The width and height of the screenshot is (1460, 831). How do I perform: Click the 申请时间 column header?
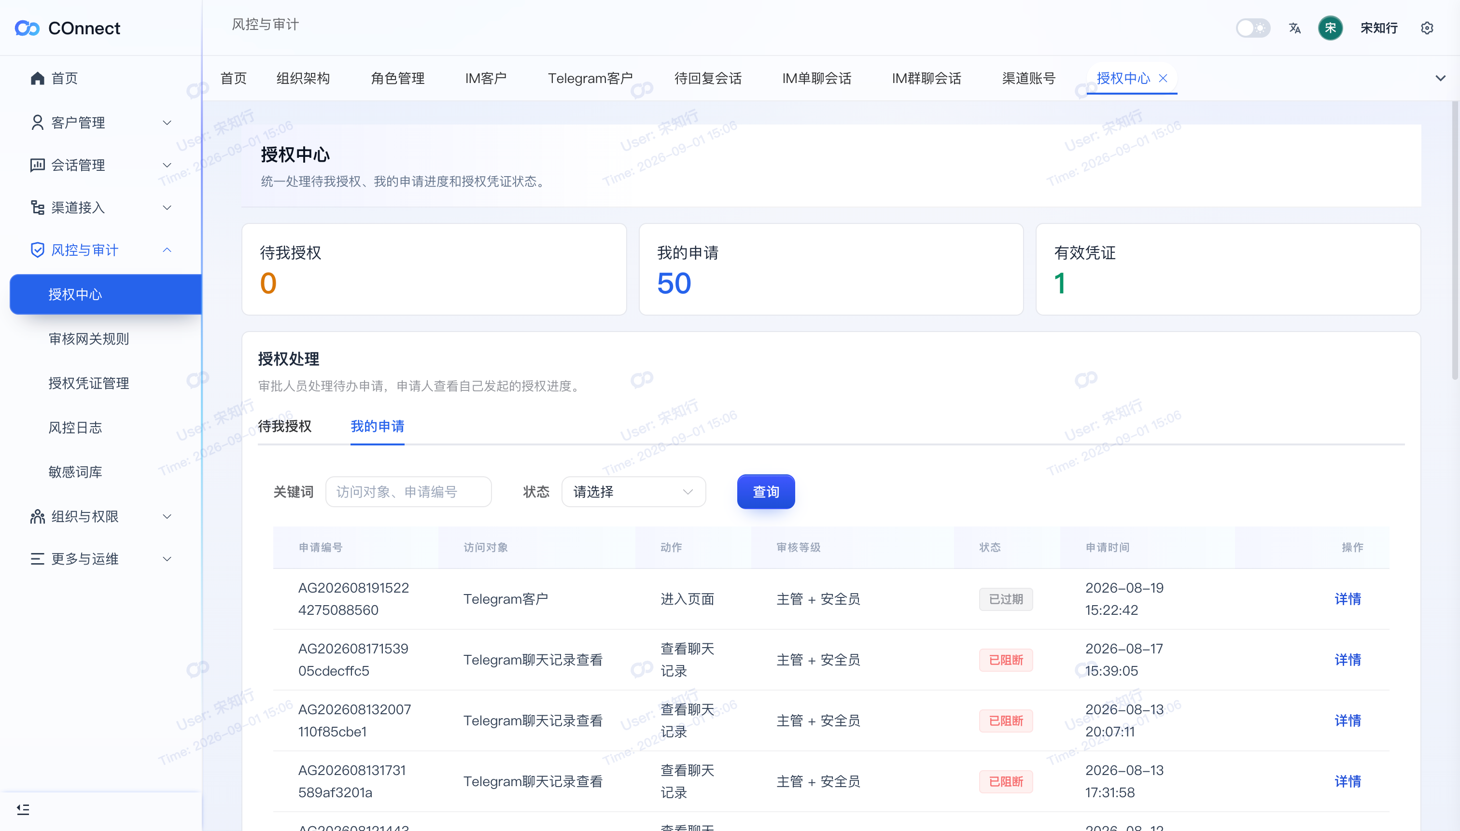click(x=1107, y=547)
